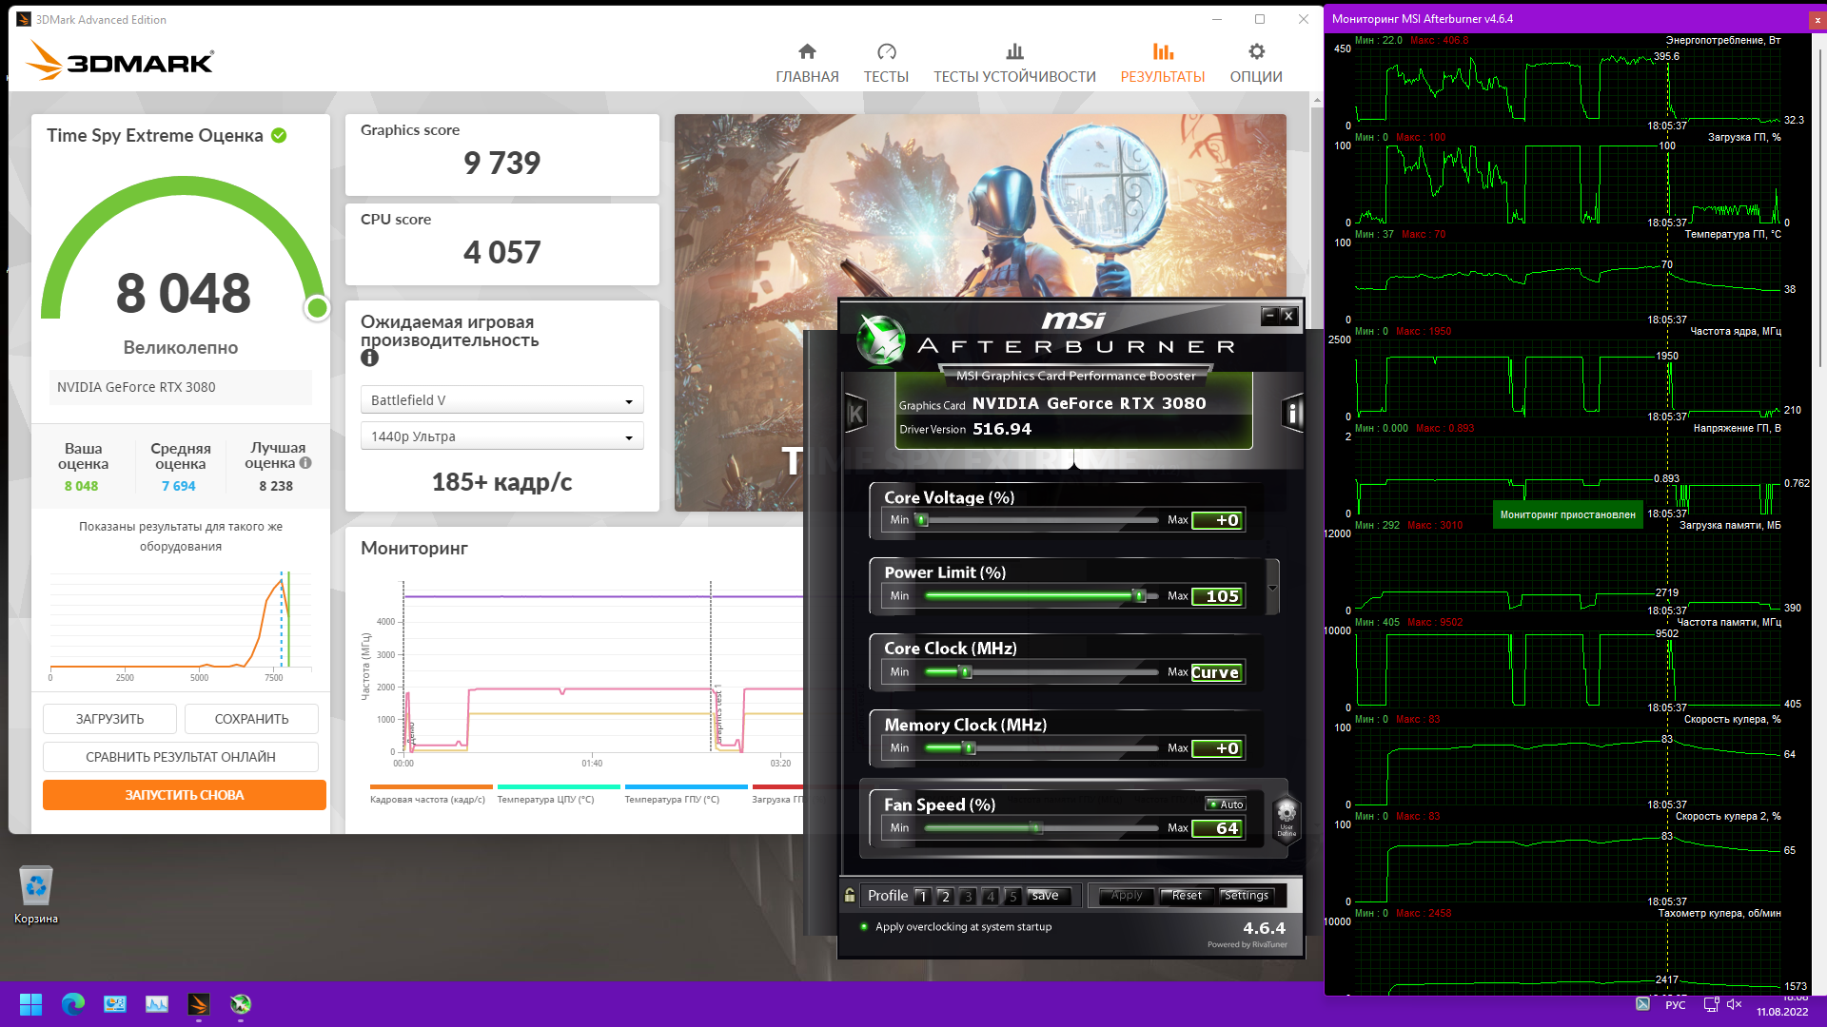Toggle the profile lock padlock icon
The width and height of the screenshot is (1827, 1027).
[850, 895]
